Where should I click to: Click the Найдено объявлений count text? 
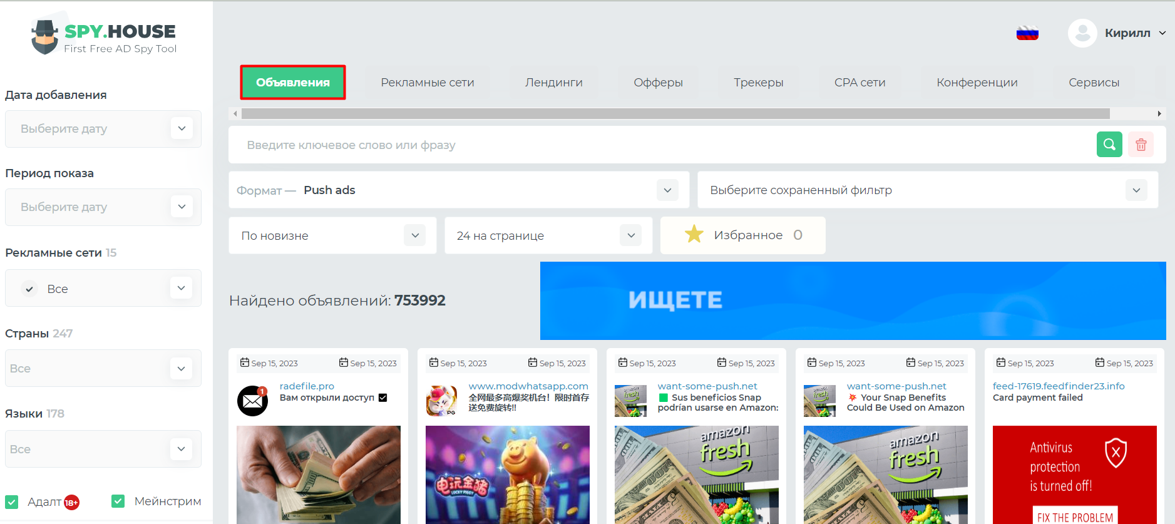coord(337,301)
